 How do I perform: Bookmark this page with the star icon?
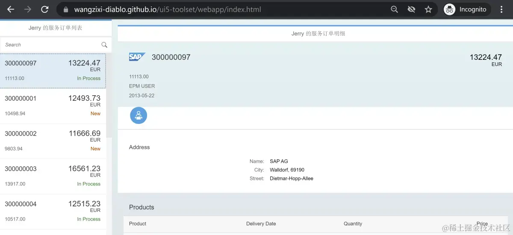tap(428, 9)
